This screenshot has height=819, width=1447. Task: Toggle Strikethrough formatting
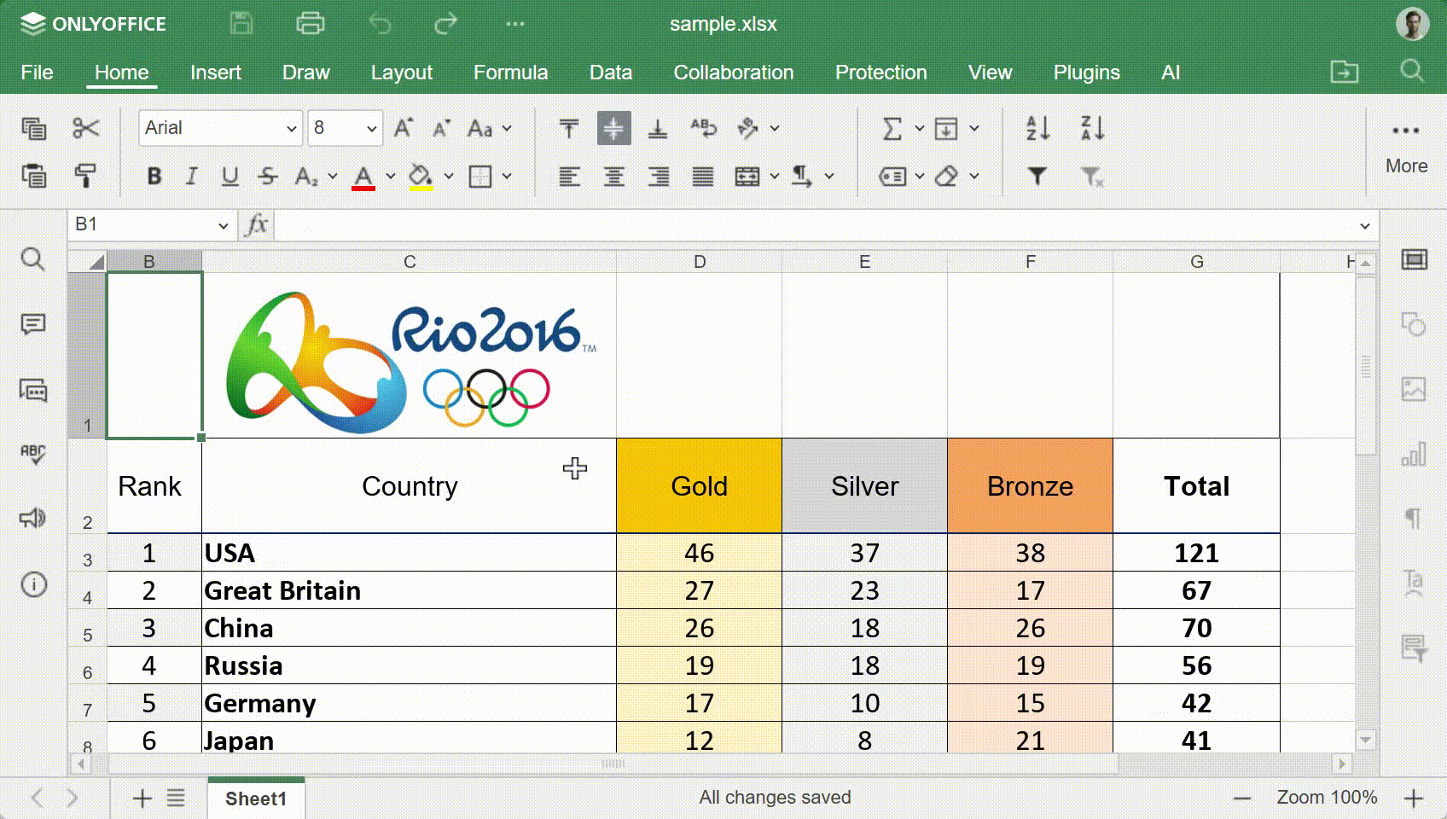point(268,177)
